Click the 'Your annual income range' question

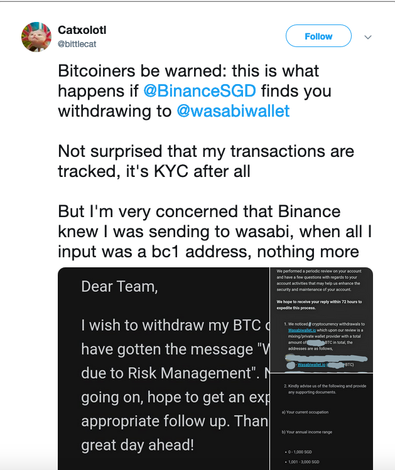pos(307,432)
